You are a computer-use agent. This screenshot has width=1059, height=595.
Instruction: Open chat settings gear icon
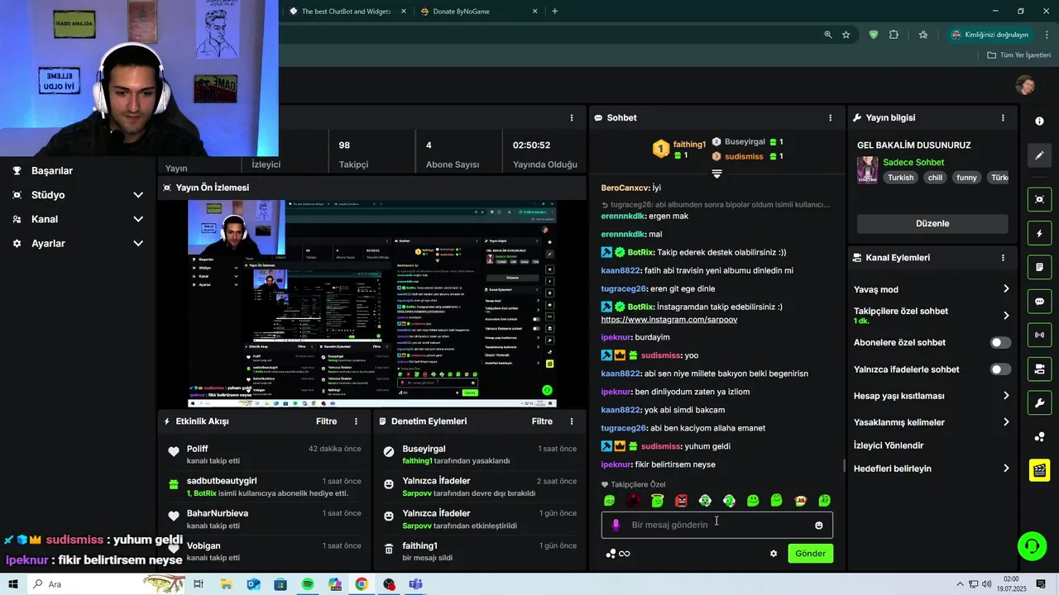pyautogui.click(x=774, y=554)
